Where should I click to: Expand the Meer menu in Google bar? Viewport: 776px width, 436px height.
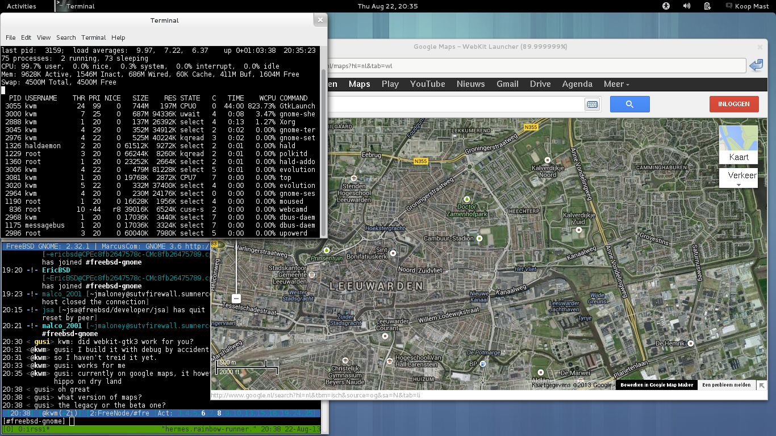(616, 84)
